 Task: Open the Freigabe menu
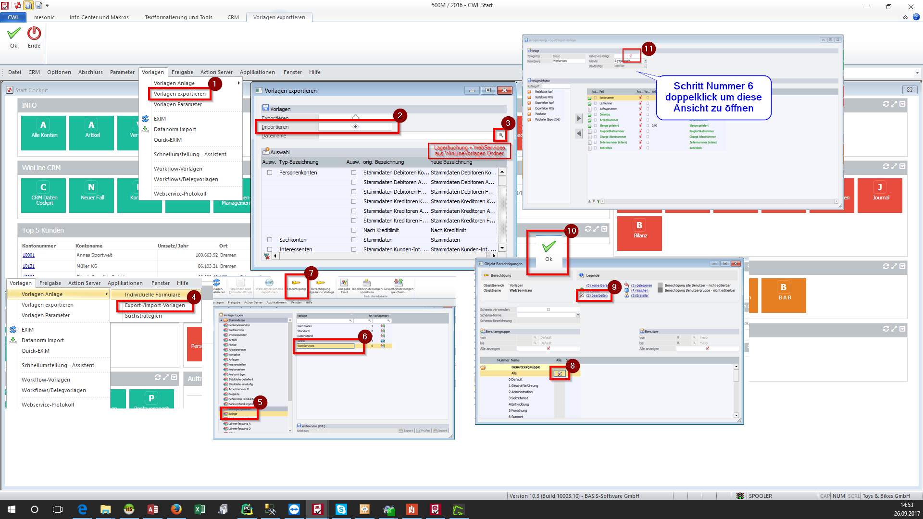pyautogui.click(x=182, y=72)
